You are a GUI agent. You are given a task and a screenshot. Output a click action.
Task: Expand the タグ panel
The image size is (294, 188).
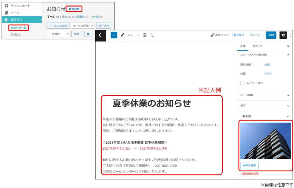click(x=264, y=105)
